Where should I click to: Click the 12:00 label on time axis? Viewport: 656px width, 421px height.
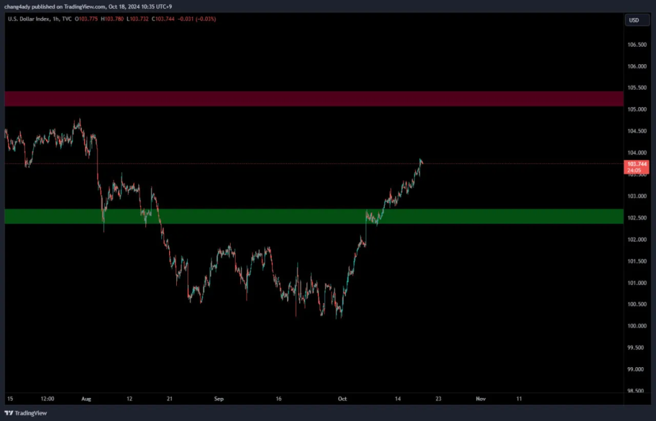click(47, 398)
